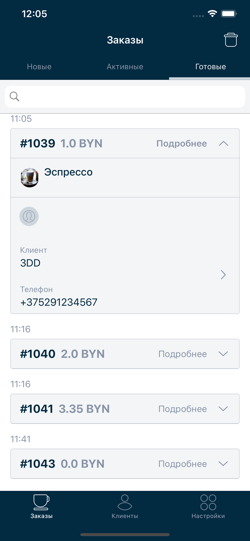Collapse order #1039 with up chevron

click(x=223, y=144)
